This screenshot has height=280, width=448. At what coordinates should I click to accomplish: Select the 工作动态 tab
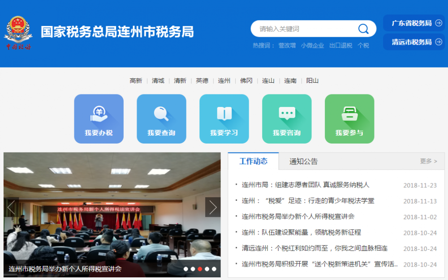pyautogui.click(x=254, y=161)
